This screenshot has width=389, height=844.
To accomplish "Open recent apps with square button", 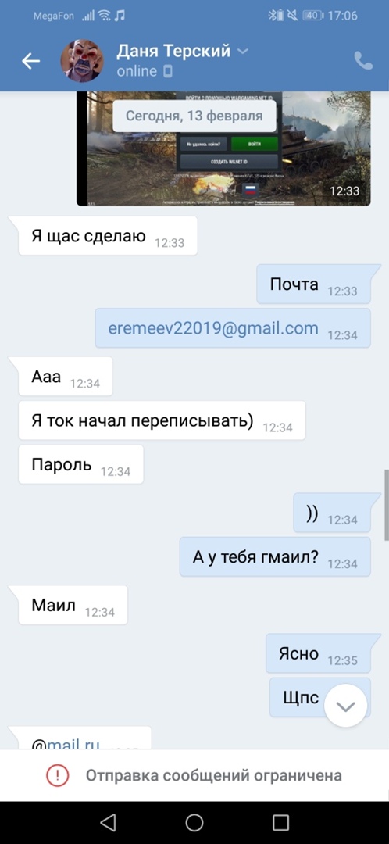I will click(281, 822).
